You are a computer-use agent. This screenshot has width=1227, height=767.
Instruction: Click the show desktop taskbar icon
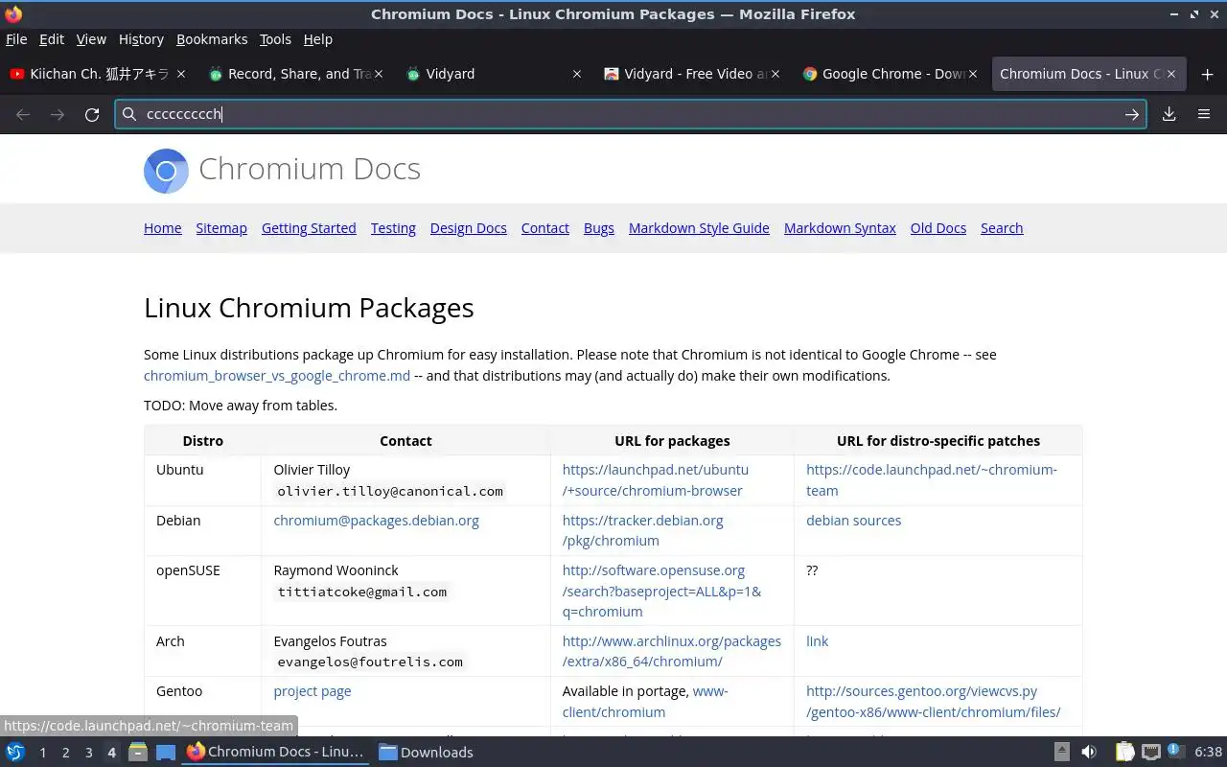click(165, 752)
